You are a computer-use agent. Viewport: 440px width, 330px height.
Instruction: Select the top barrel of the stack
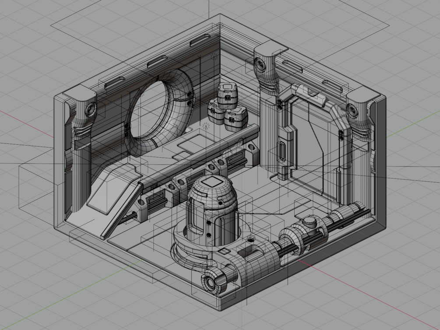click(228, 96)
